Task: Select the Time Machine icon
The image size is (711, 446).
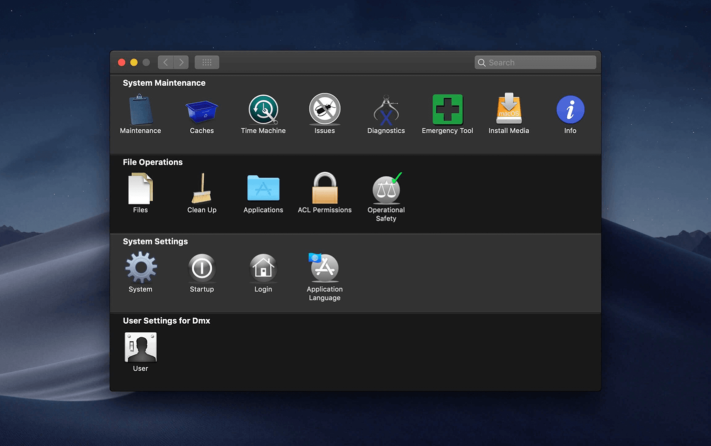Action: (x=263, y=110)
